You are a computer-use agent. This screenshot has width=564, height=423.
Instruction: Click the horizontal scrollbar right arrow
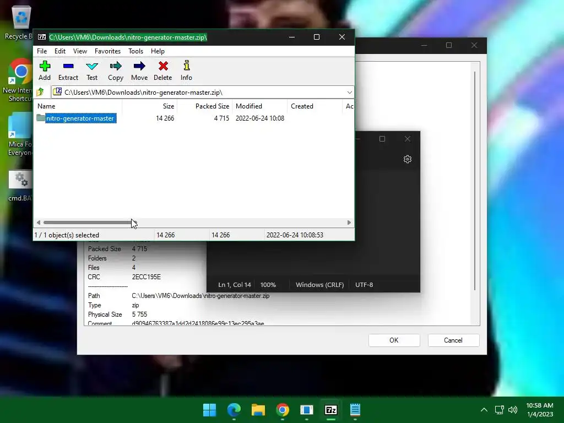click(349, 223)
